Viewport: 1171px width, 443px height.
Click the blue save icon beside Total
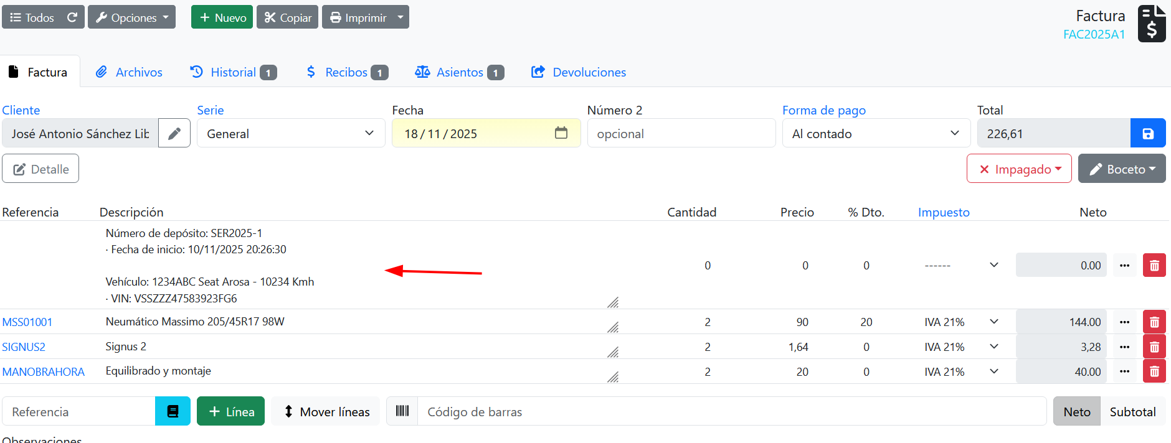tap(1147, 134)
